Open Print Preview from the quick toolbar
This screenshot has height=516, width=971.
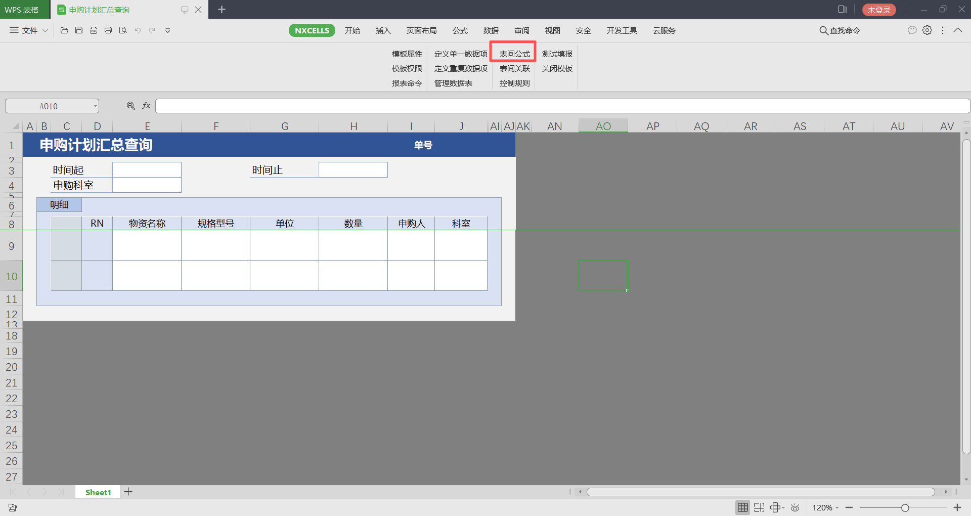[123, 30]
